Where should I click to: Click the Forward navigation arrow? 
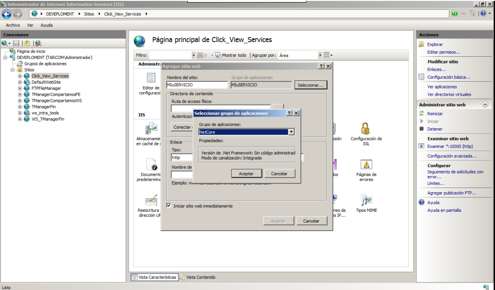17,14
